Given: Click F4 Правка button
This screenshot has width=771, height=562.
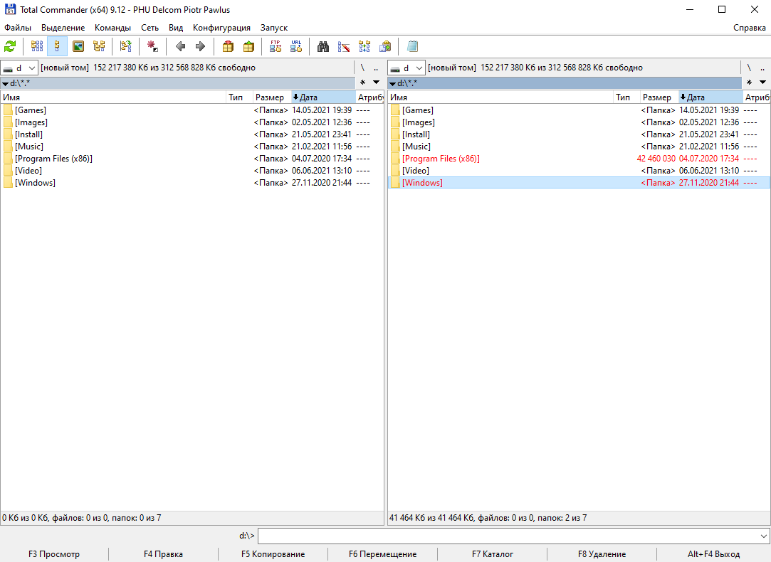Looking at the screenshot, I should coord(163,554).
